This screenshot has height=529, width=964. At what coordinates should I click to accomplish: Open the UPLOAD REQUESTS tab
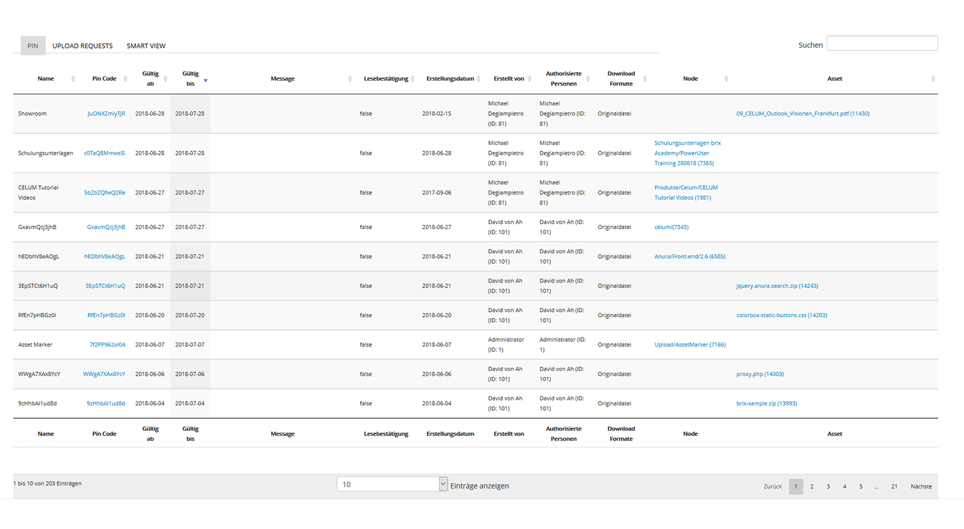pos(82,46)
